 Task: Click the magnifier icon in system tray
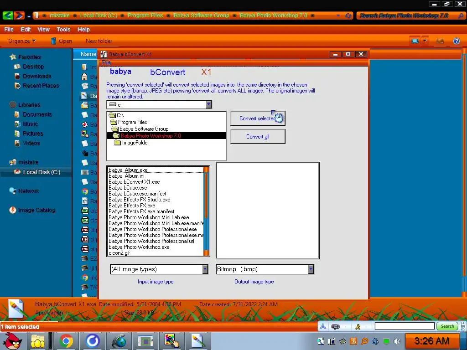click(364, 341)
